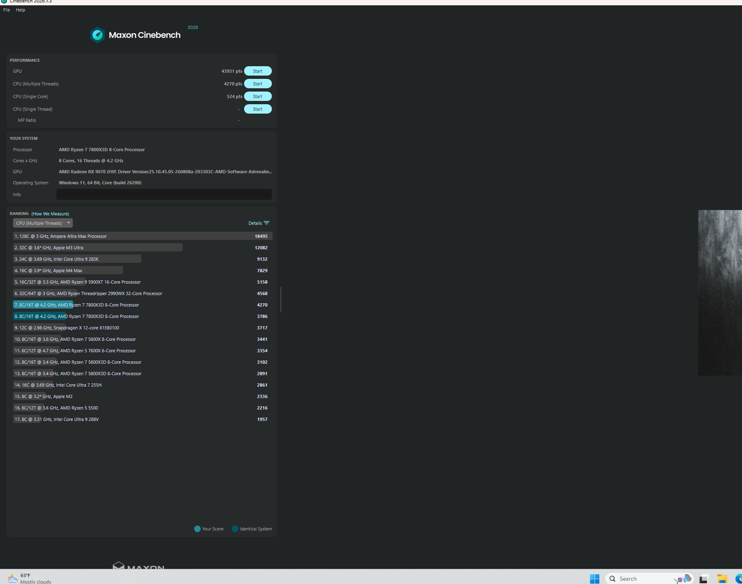Click the rendered image preview thumbnail

coord(720,292)
